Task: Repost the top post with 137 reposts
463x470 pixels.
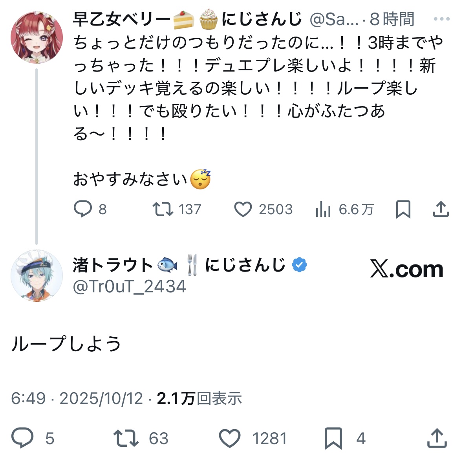Action: tap(163, 209)
